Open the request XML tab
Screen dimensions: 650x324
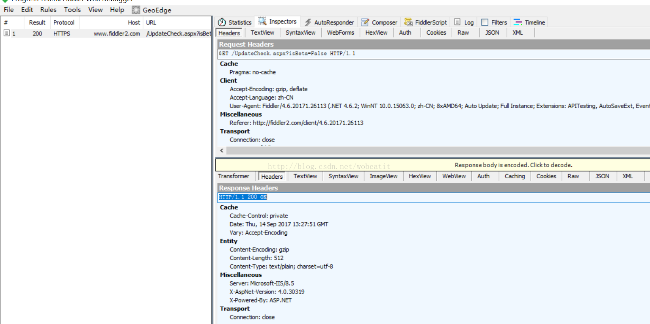tap(518, 33)
